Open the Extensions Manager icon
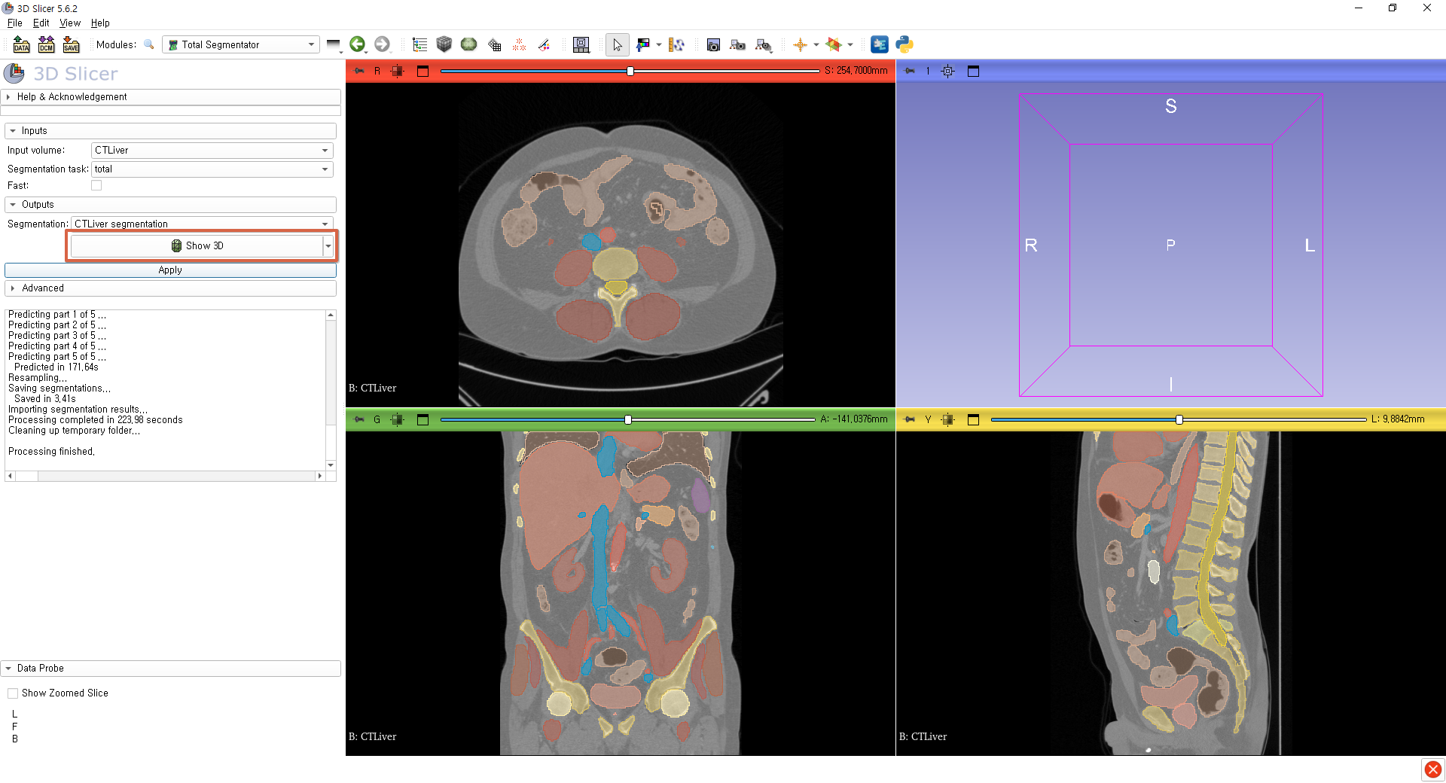The width and height of the screenshot is (1446, 783). (880, 44)
